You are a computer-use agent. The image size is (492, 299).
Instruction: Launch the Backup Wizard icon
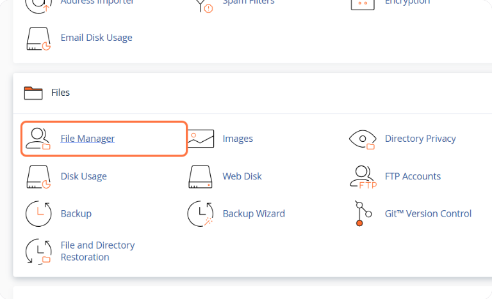point(201,214)
